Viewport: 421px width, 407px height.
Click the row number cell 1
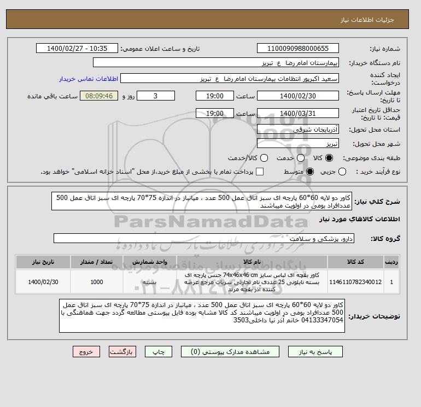391,282
